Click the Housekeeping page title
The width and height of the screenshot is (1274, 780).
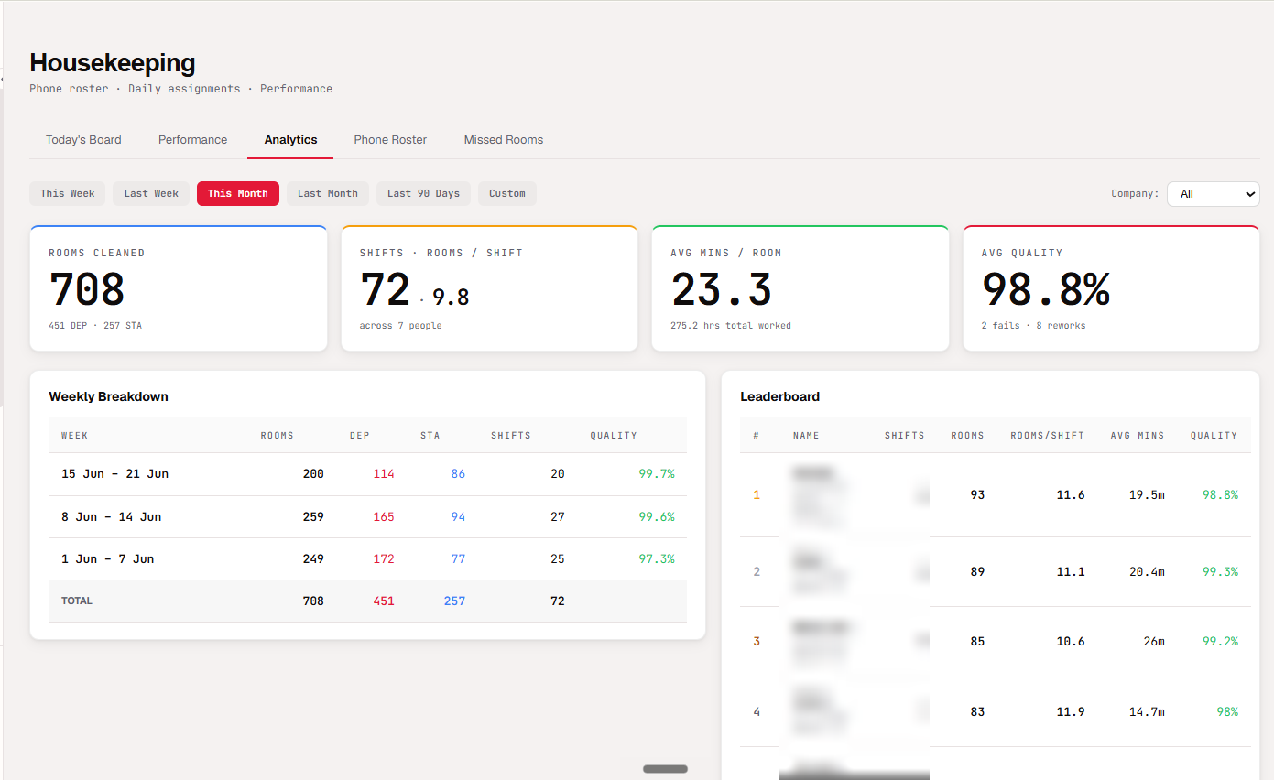click(113, 63)
